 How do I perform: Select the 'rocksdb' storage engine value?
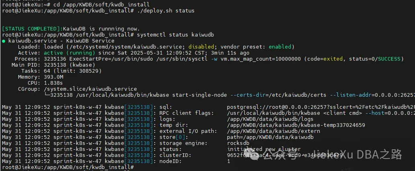coord(238,143)
